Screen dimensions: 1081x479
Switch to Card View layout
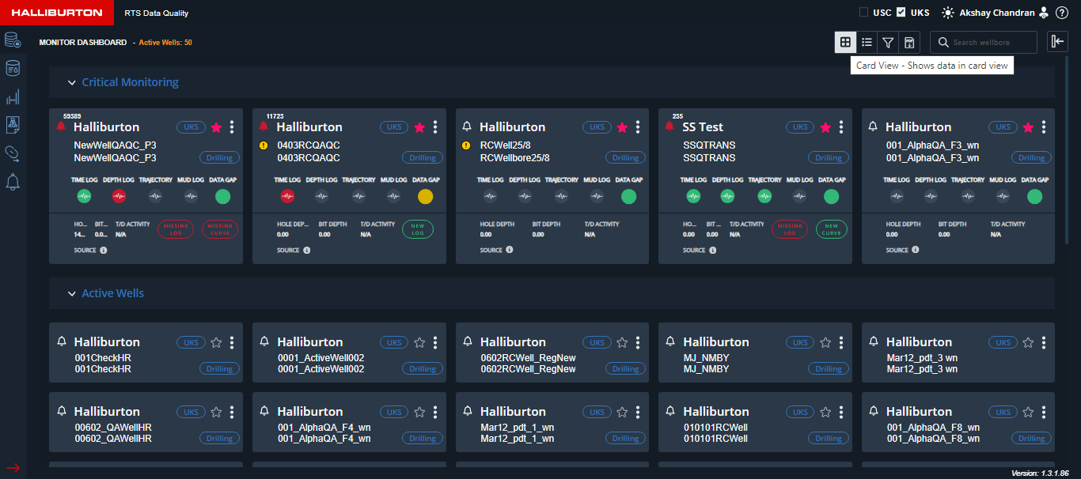point(845,42)
